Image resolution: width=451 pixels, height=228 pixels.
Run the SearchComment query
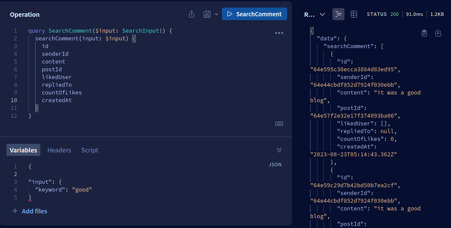point(254,14)
